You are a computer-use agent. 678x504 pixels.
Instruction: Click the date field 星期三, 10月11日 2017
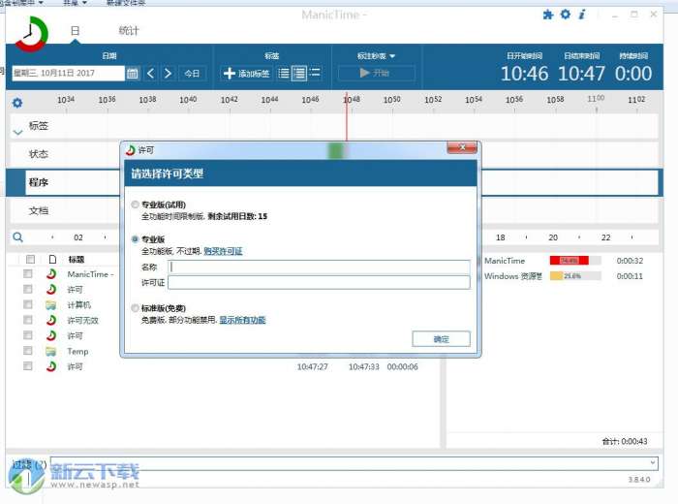point(68,73)
